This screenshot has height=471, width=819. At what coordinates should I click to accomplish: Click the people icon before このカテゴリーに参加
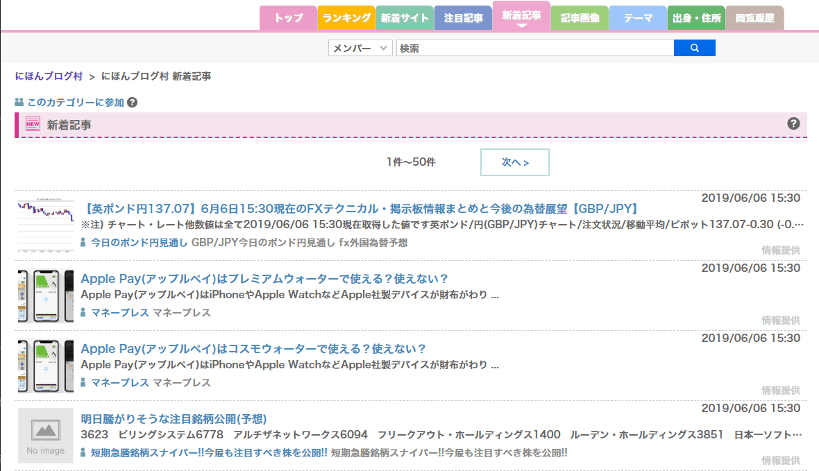pos(19,103)
